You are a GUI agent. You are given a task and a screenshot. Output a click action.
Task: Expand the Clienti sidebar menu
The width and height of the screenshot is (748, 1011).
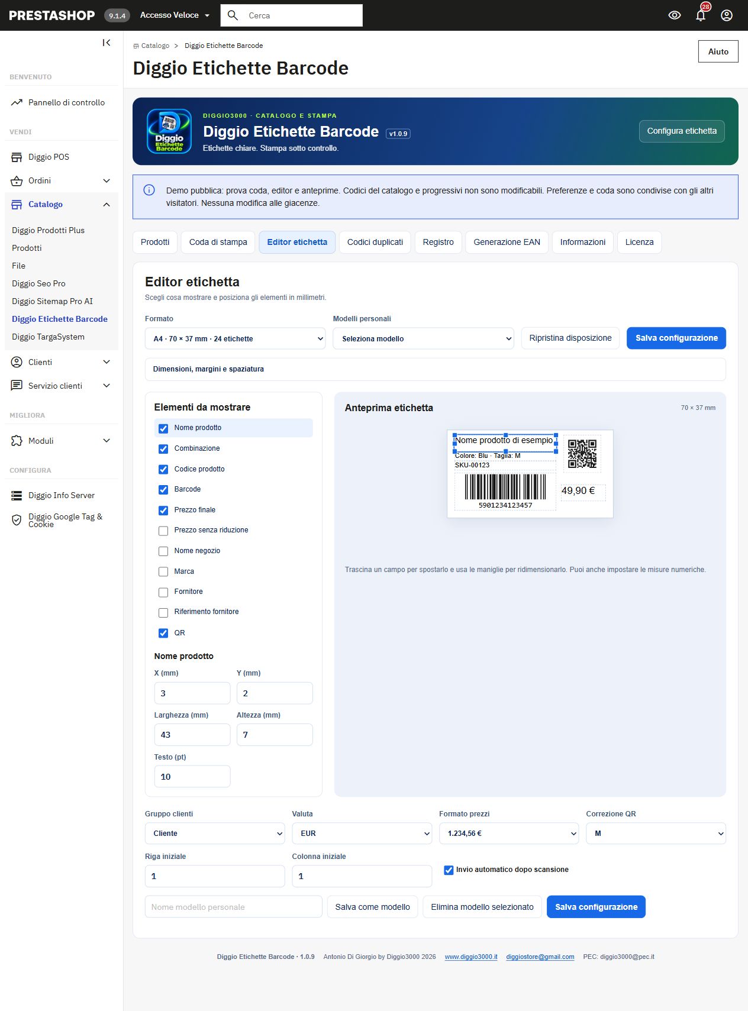point(107,362)
